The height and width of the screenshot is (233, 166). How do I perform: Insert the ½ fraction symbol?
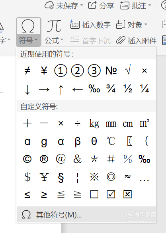(128, 88)
